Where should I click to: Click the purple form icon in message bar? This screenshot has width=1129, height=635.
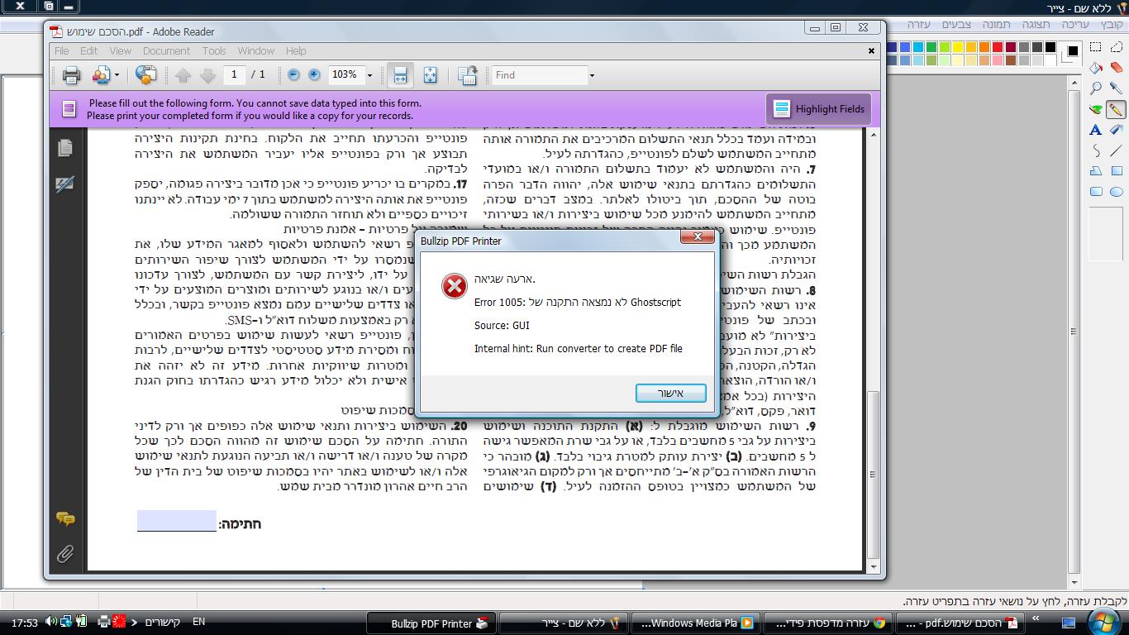click(x=69, y=108)
